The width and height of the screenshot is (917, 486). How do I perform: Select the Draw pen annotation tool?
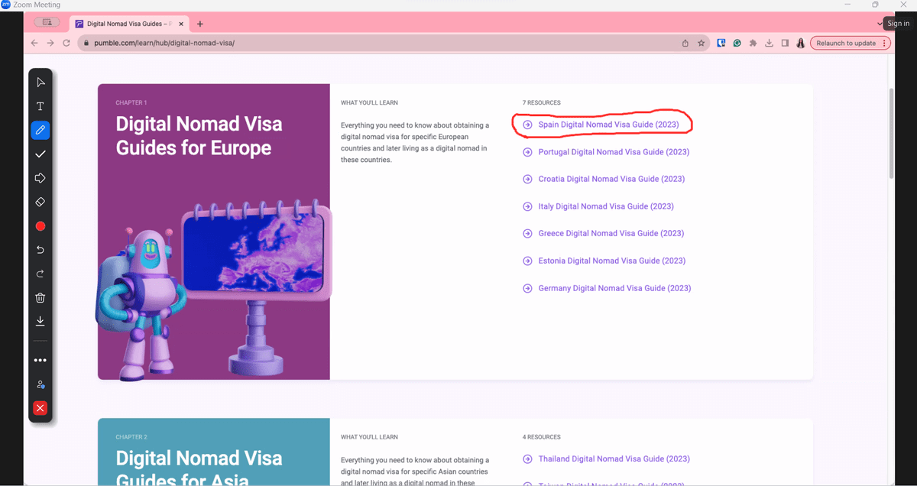click(41, 130)
